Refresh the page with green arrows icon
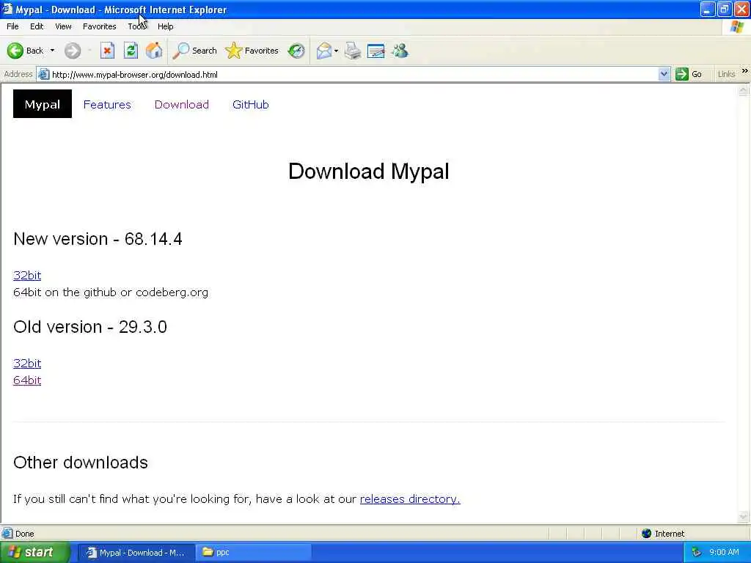Image resolution: width=751 pixels, height=563 pixels. click(x=131, y=51)
